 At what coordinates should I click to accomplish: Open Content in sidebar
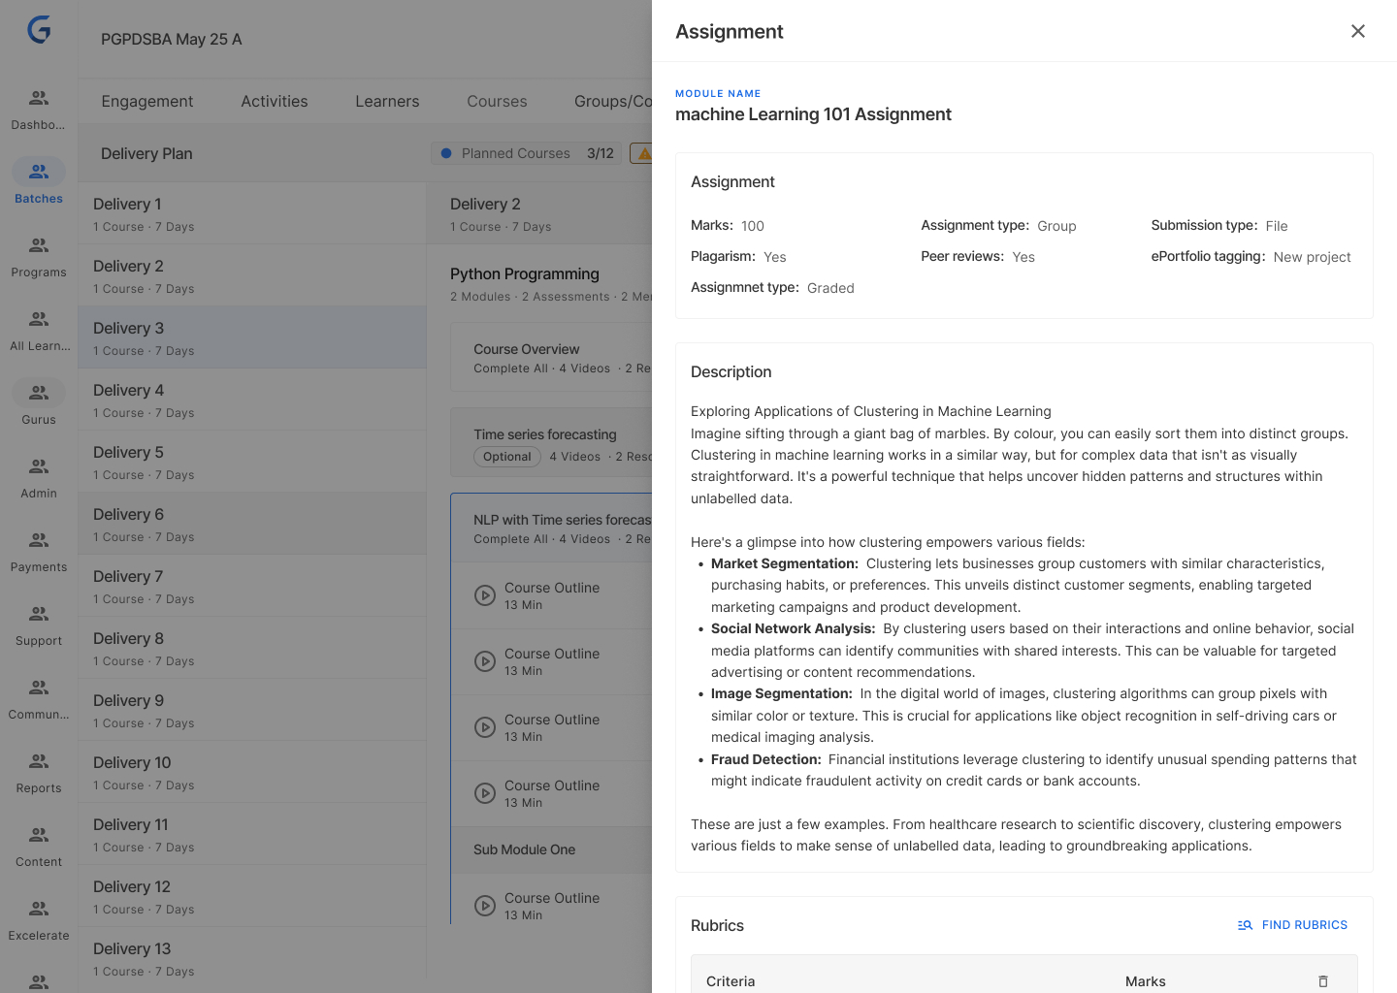[39, 847]
